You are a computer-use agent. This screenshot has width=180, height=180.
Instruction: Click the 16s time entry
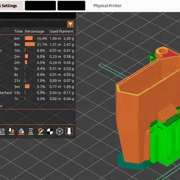pyautogui.click(x=17, y=50)
